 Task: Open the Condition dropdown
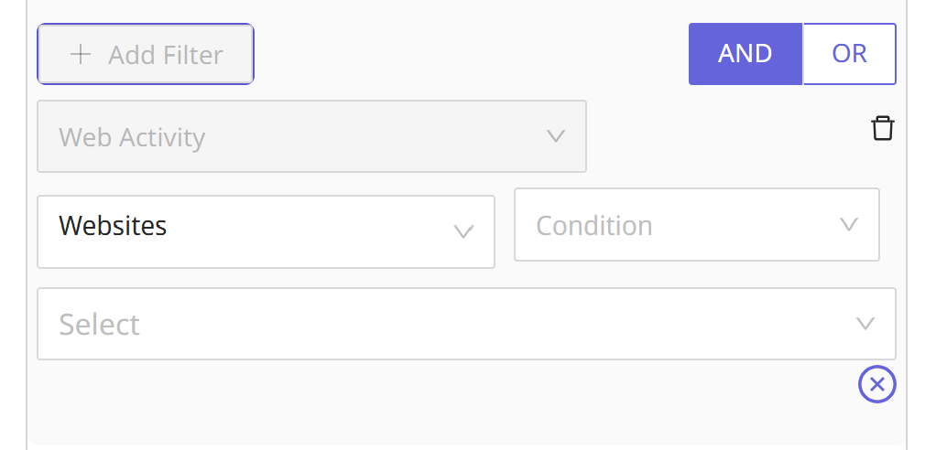[696, 225]
